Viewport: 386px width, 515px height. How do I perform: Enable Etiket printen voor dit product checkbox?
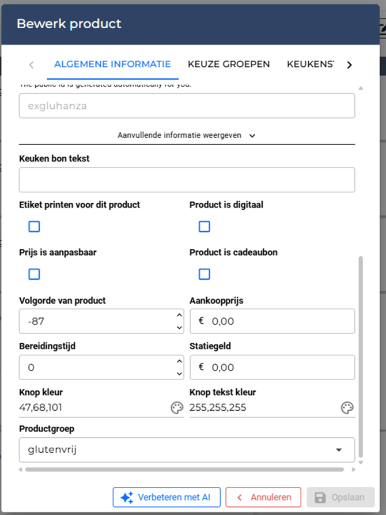[35, 226]
